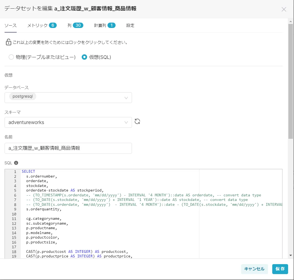This screenshot has width=294, height=280.
Task: Open the メトリック tab
Action: [42, 25]
